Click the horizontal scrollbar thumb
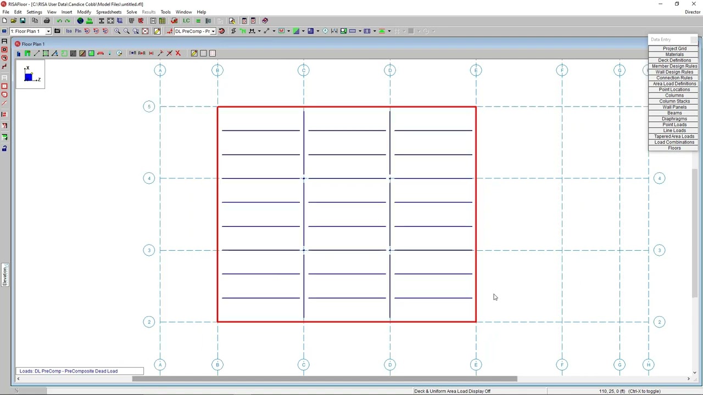Viewport: 703px width, 395px height. point(325,379)
